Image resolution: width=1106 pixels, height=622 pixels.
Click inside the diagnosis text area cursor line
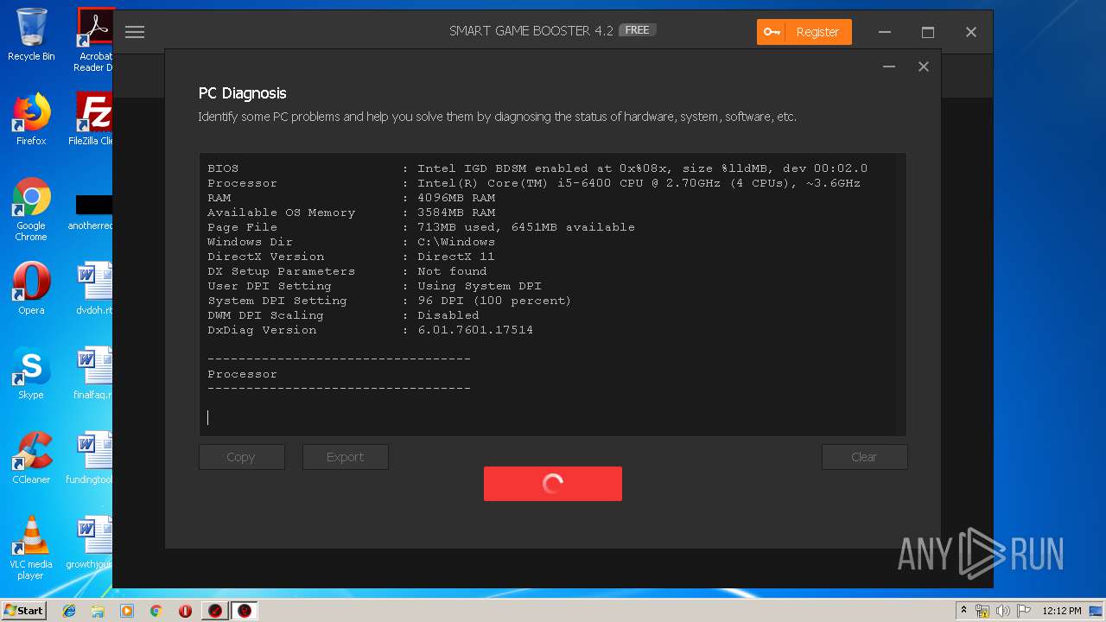pyautogui.click(x=553, y=417)
